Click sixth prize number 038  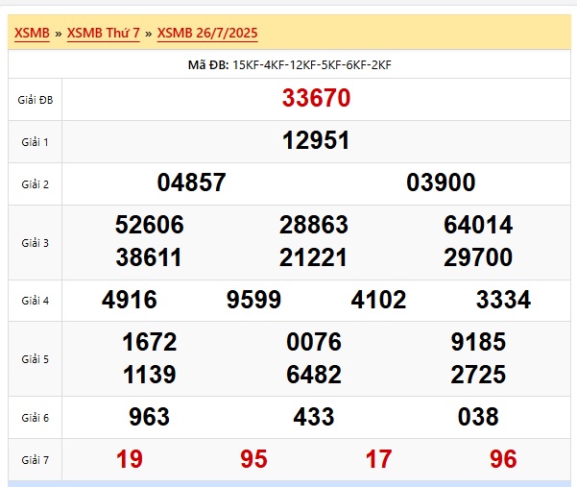pyautogui.click(x=478, y=417)
